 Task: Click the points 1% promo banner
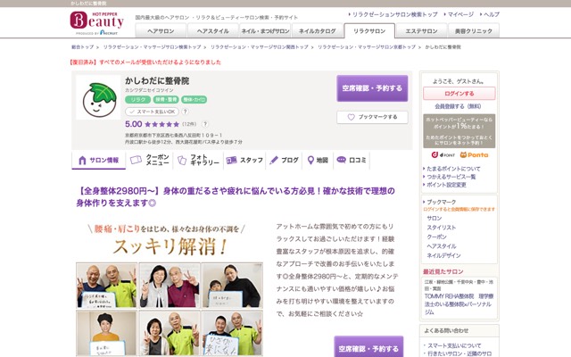pos(459,131)
